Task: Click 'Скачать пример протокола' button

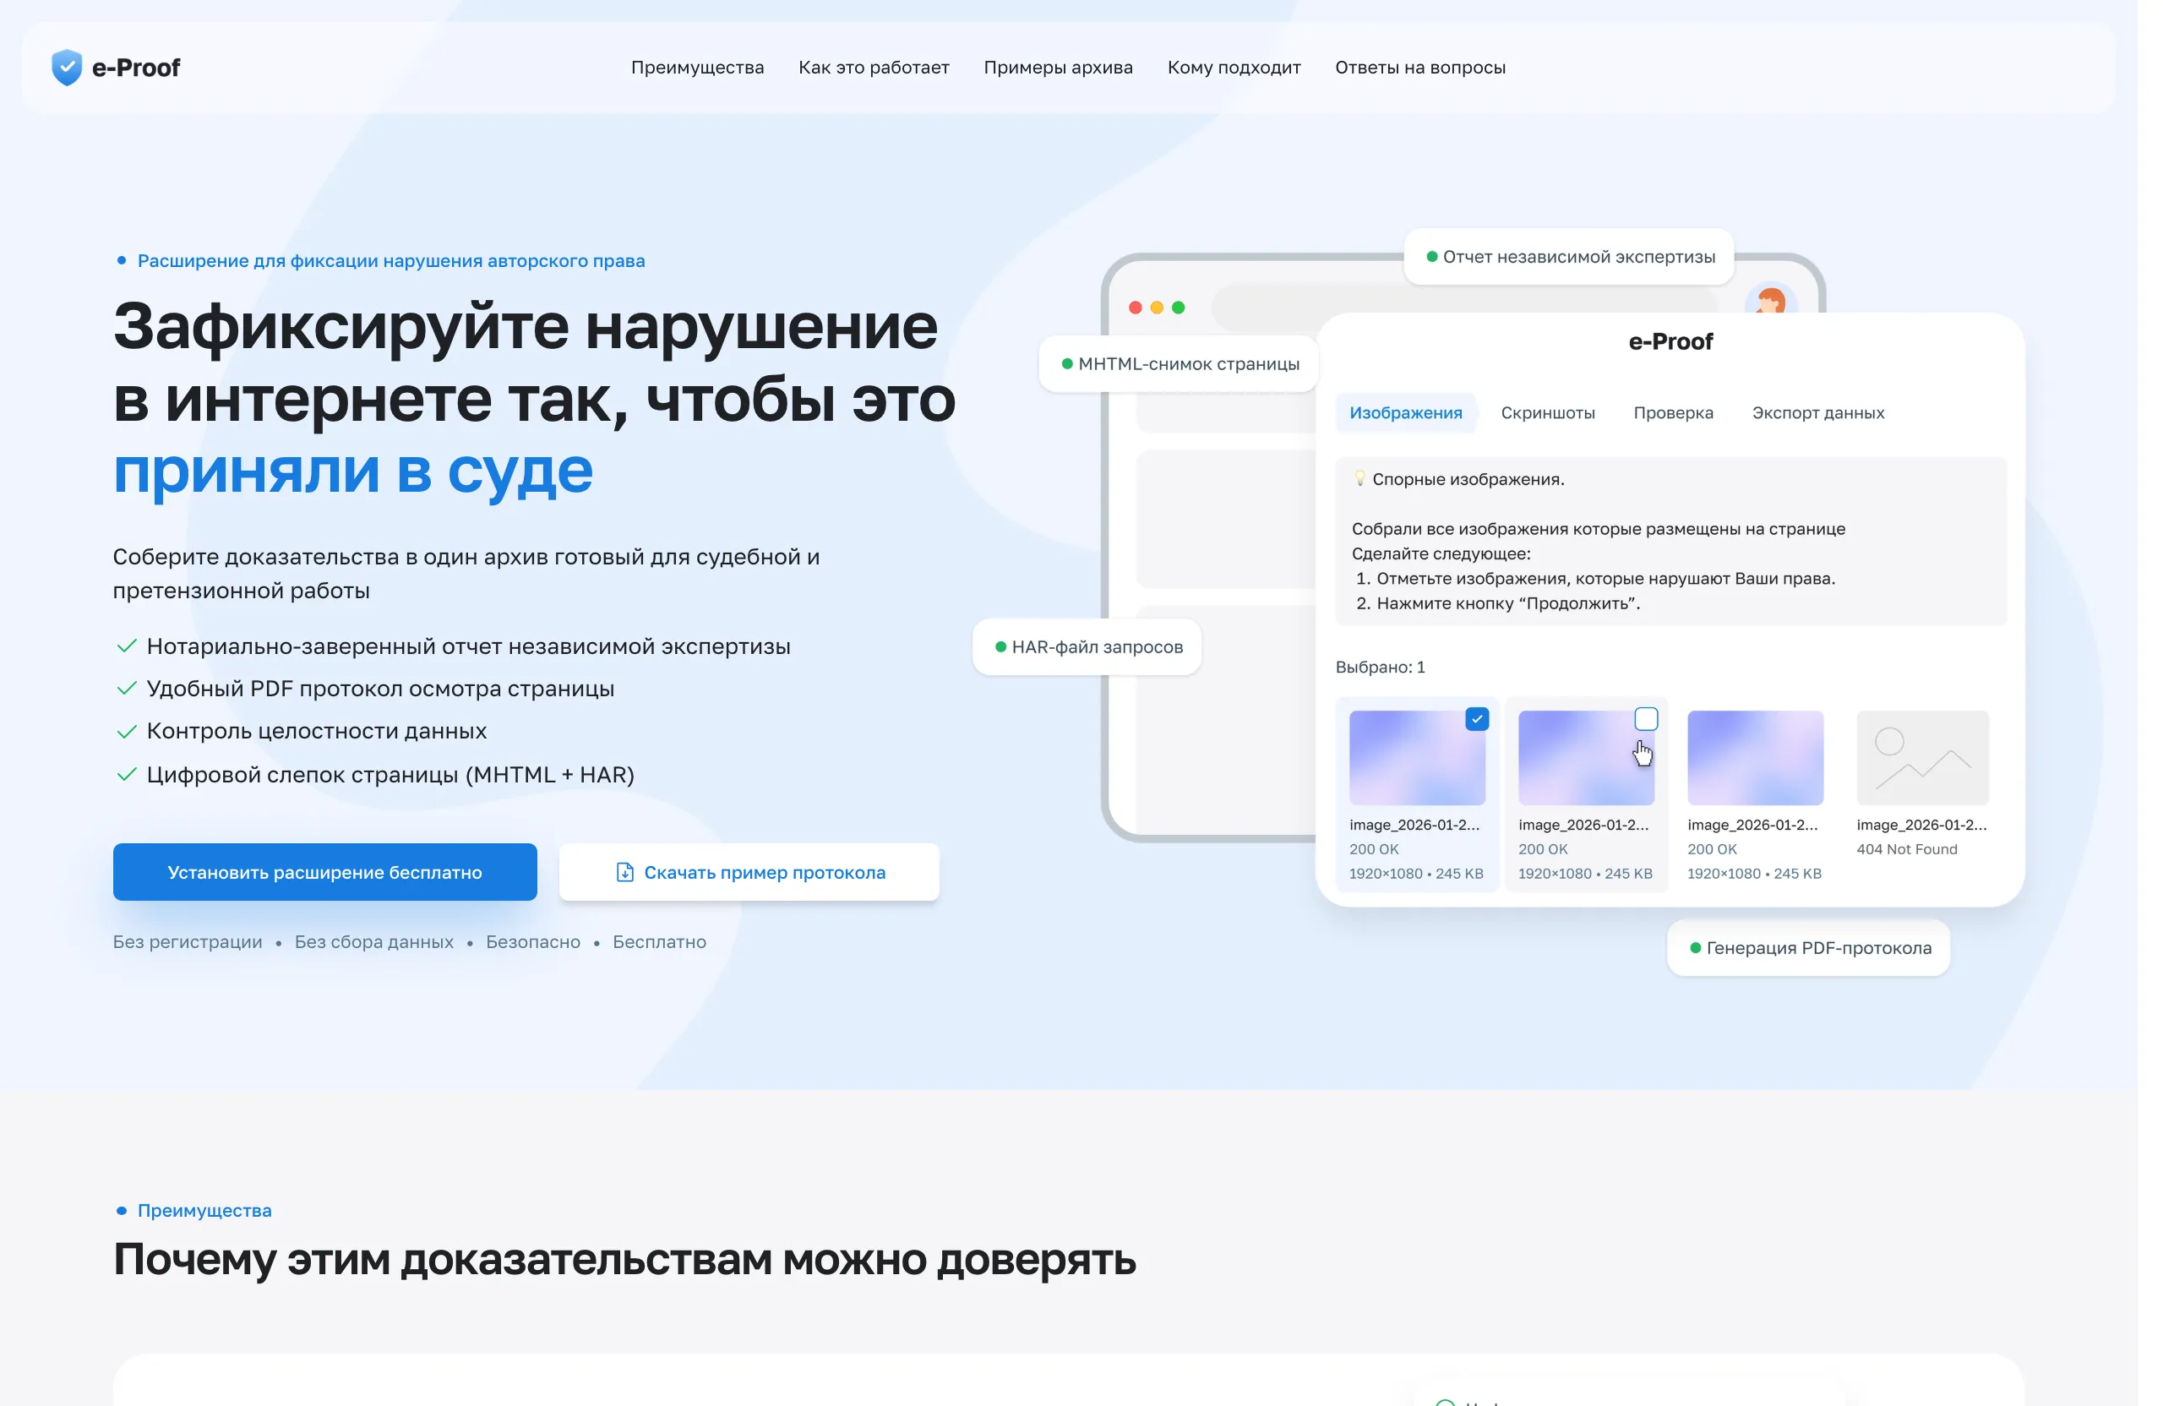Action: coord(749,873)
